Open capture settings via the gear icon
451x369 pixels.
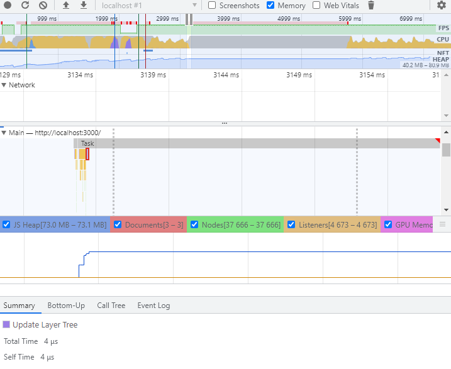point(441,5)
